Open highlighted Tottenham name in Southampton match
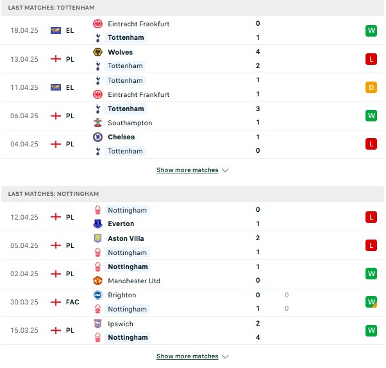Viewport: 386px width, 368px height. pos(126,109)
